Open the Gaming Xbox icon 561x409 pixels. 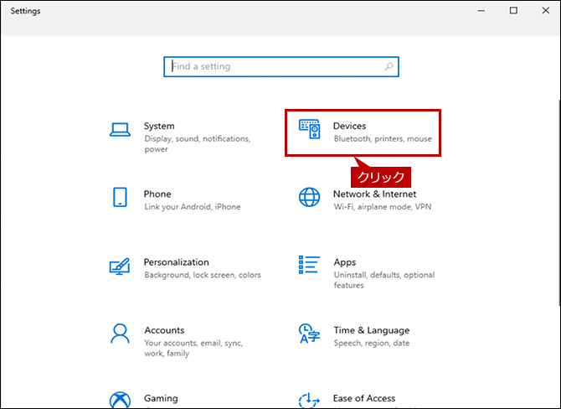click(x=120, y=400)
